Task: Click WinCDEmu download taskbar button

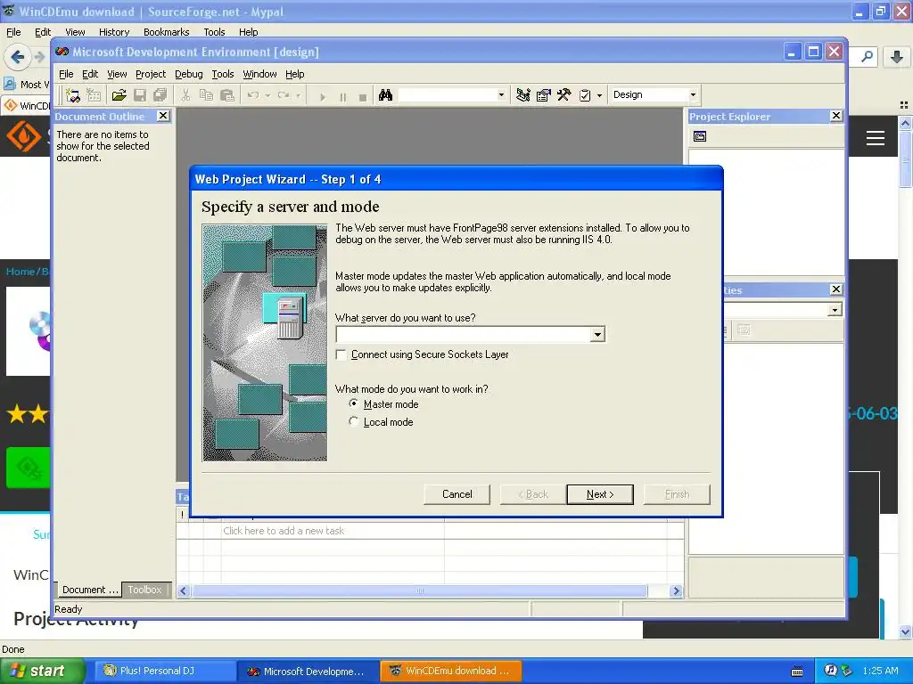Action: point(450,671)
